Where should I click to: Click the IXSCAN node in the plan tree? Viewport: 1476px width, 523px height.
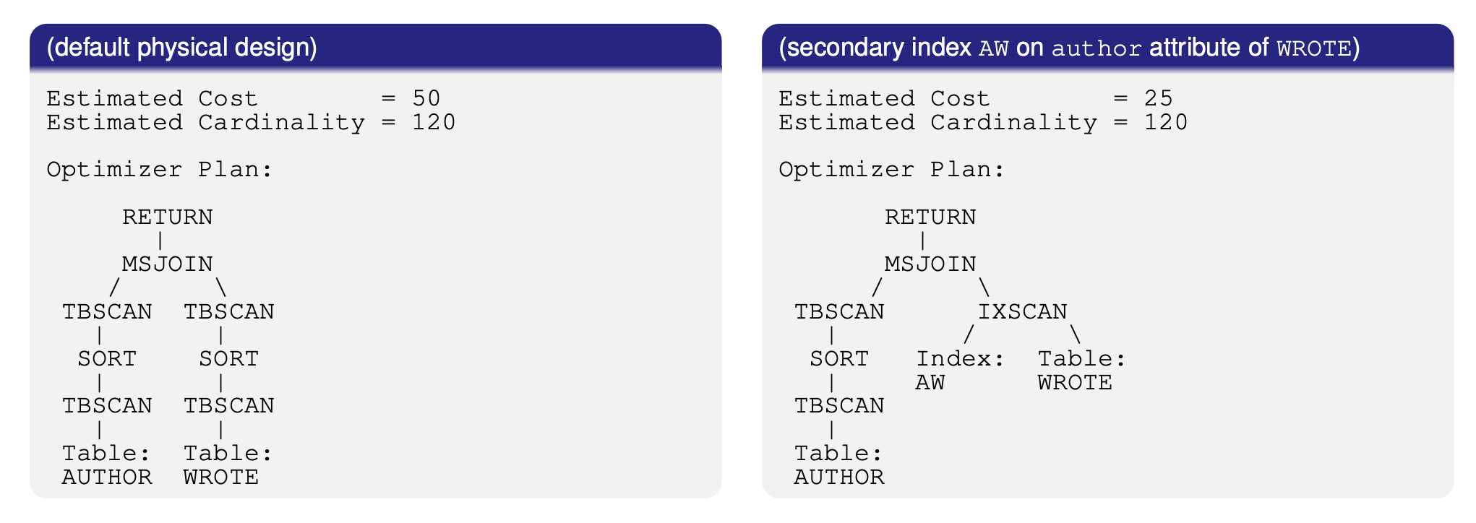(x=1022, y=311)
